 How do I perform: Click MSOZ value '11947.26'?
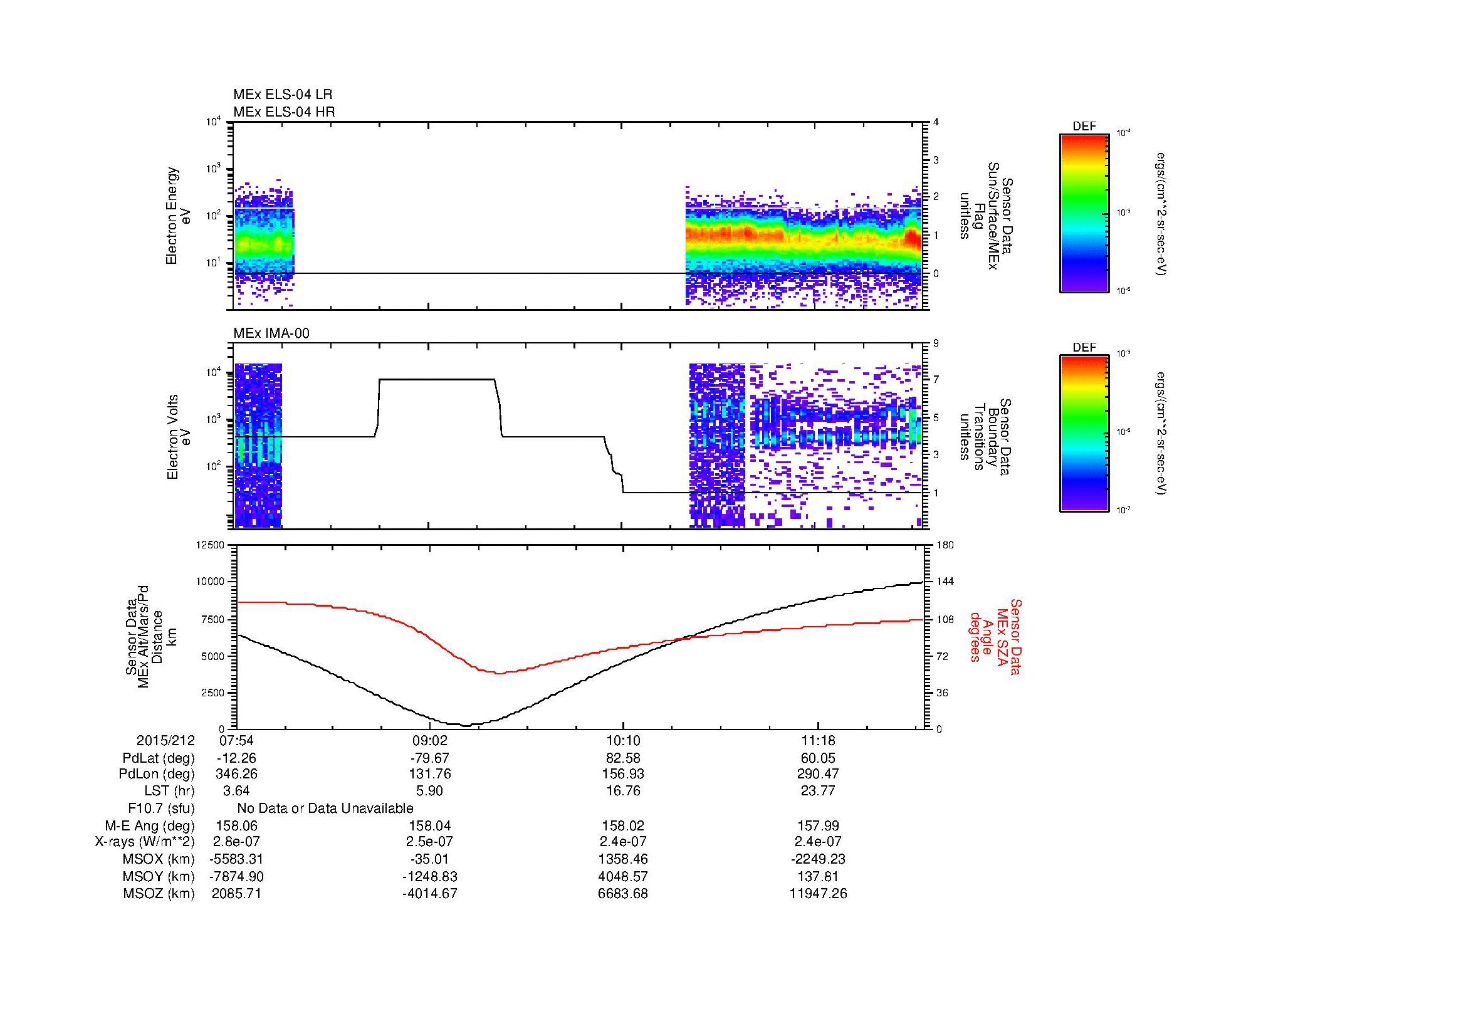(x=818, y=894)
